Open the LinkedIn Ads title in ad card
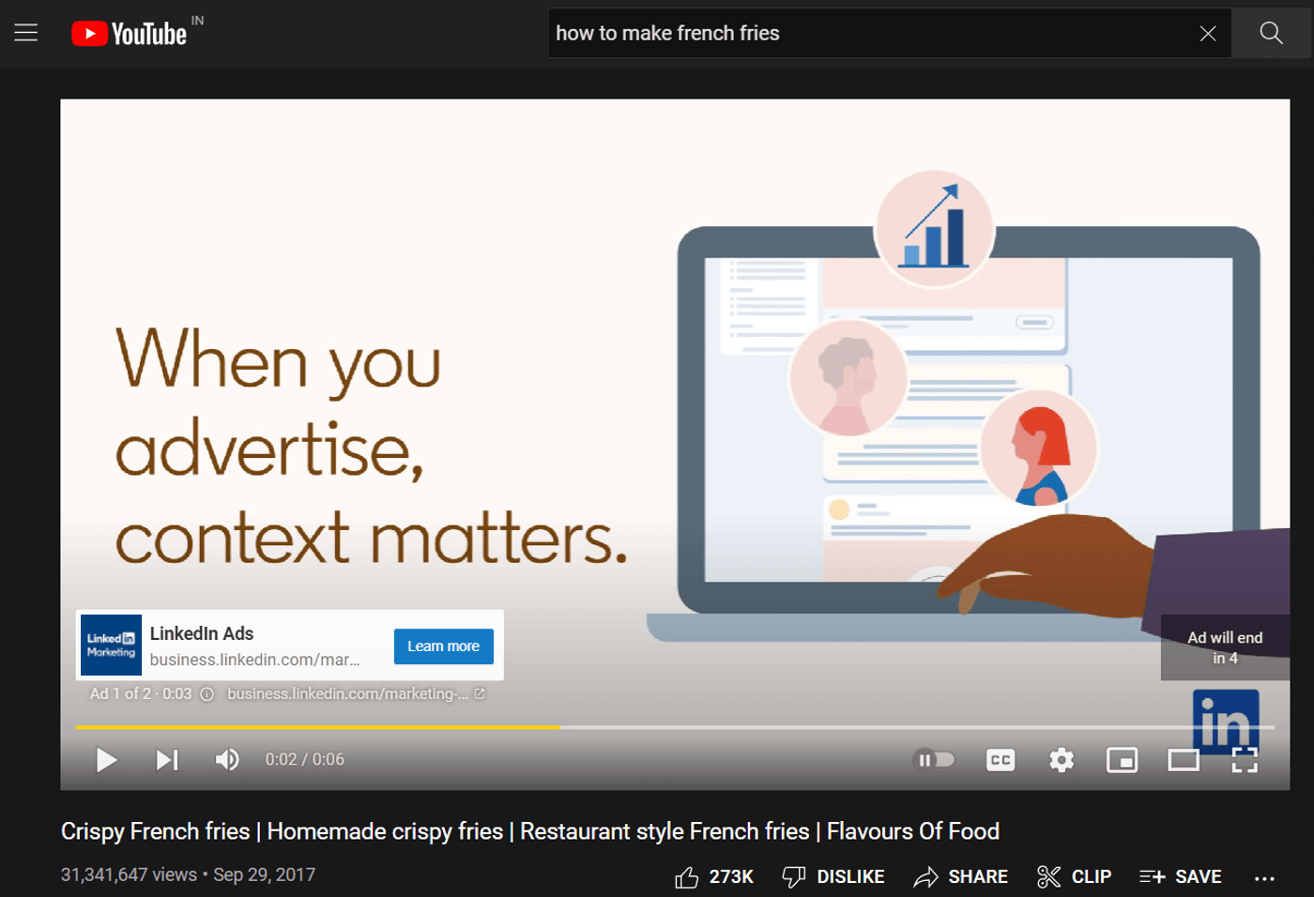The height and width of the screenshot is (897, 1314). click(202, 633)
